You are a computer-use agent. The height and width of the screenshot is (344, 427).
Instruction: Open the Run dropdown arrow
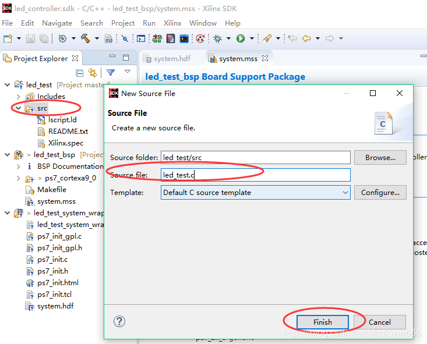(252, 38)
